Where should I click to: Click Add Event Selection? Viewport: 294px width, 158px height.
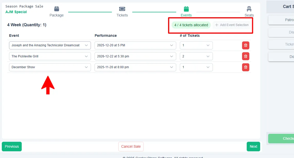(x=232, y=25)
